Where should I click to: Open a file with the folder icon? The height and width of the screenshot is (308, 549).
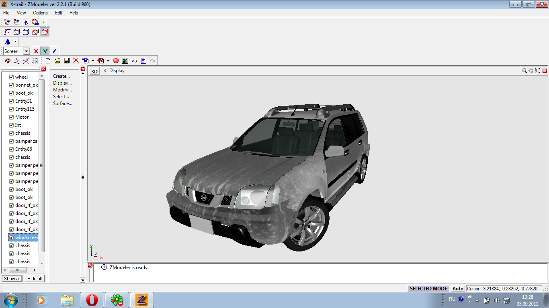[x=57, y=61]
